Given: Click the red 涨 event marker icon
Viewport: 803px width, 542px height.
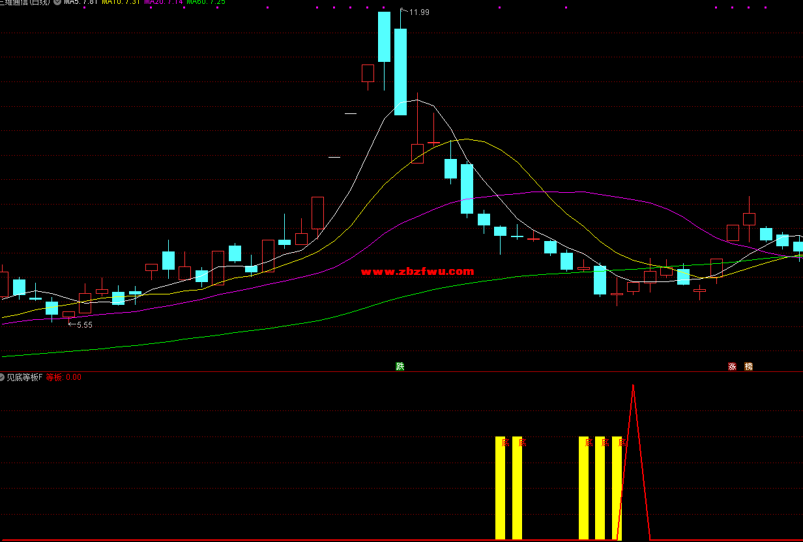Looking at the screenshot, I should (732, 366).
